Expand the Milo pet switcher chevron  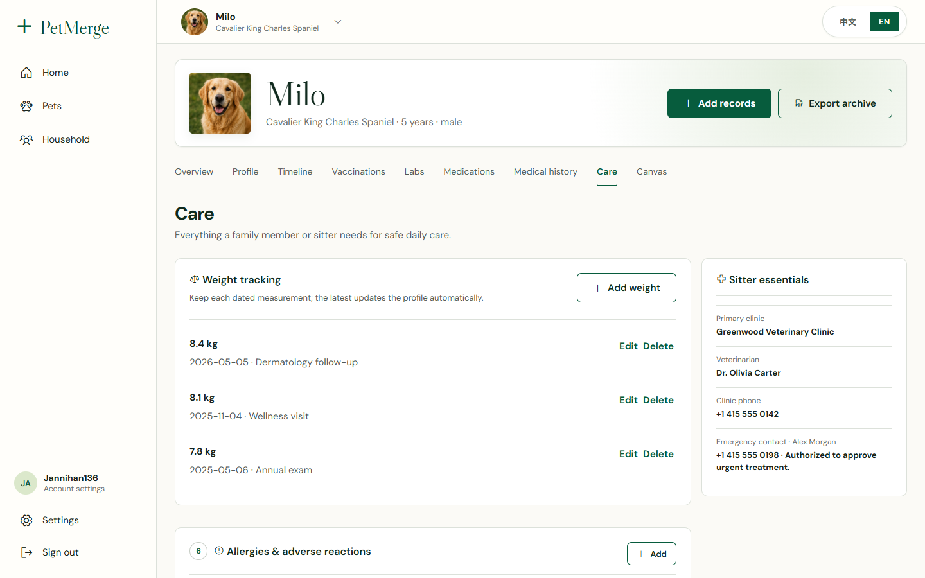(x=338, y=22)
